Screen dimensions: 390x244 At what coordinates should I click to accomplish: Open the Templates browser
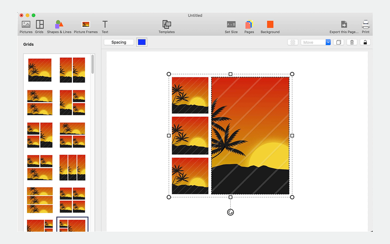coord(166,27)
